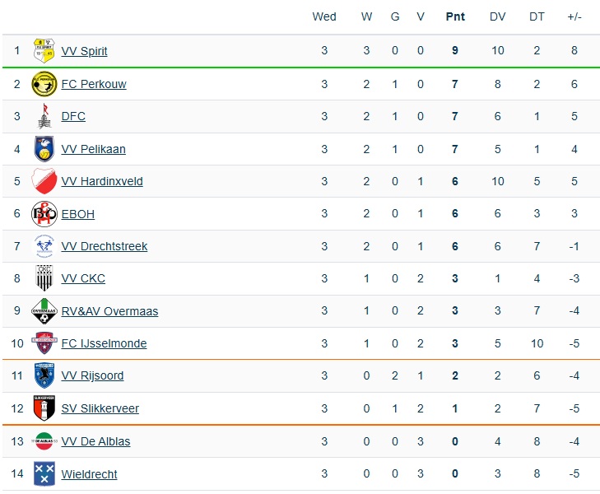Click the VV Spirit club logo
Viewport: 600px width, 494px height.
44,51
